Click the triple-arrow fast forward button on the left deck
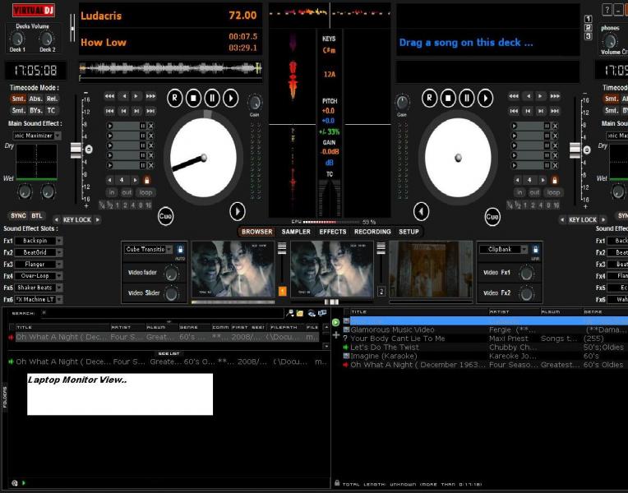This screenshot has width=628, height=493. pos(150,96)
